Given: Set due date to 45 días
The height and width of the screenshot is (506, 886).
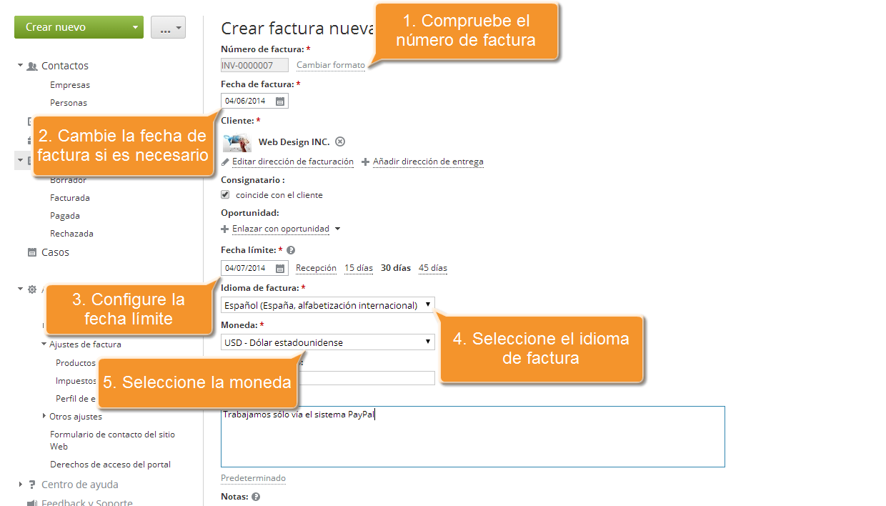Looking at the screenshot, I should (x=433, y=268).
